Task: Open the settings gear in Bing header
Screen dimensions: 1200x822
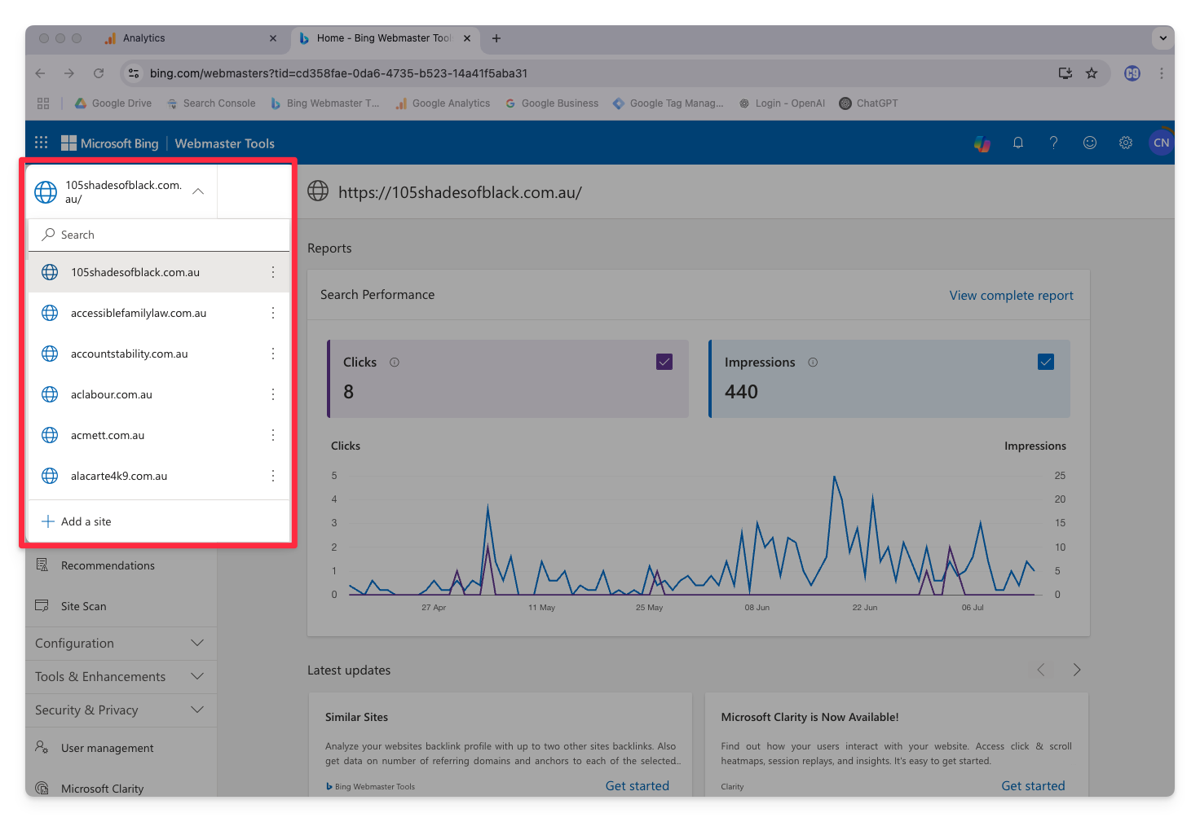Action: 1125,143
